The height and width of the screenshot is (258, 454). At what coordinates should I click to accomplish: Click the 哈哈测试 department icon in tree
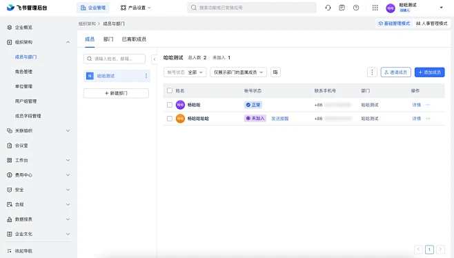click(90, 76)
